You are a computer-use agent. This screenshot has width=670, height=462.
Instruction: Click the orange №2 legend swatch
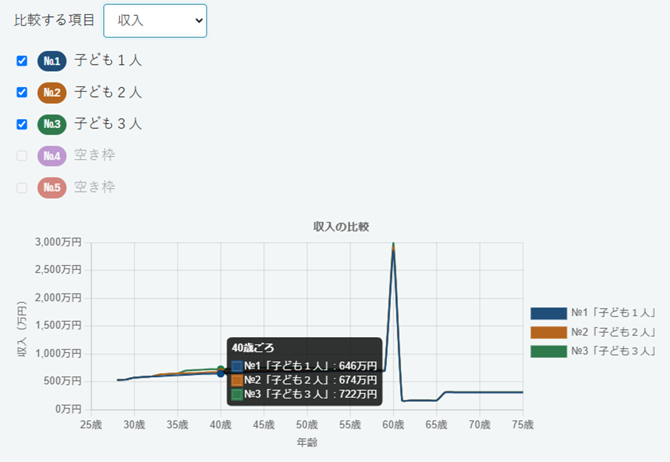pyautogui.click(x=549, y=332)
